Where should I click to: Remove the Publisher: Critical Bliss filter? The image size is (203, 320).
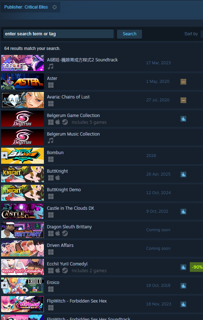pos(55,7)
